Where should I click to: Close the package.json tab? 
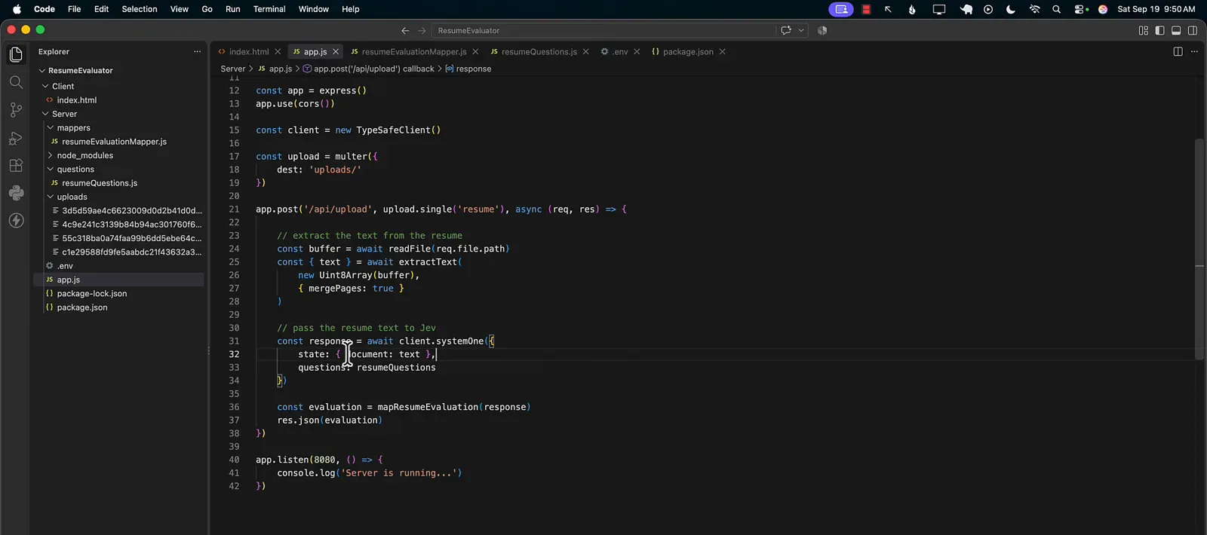click(x=722, y=52)
